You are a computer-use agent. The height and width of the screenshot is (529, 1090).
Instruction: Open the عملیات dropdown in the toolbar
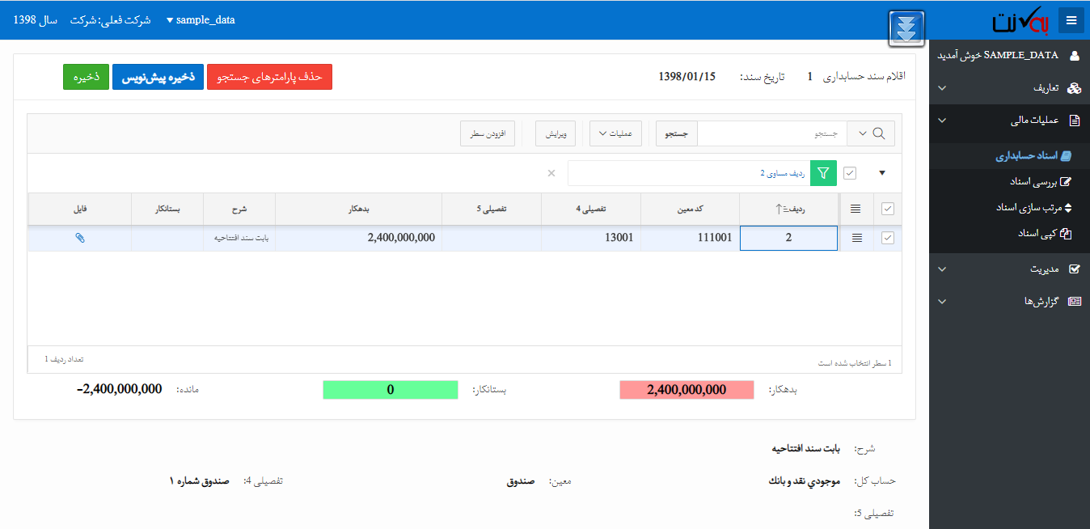pos(616,133)
